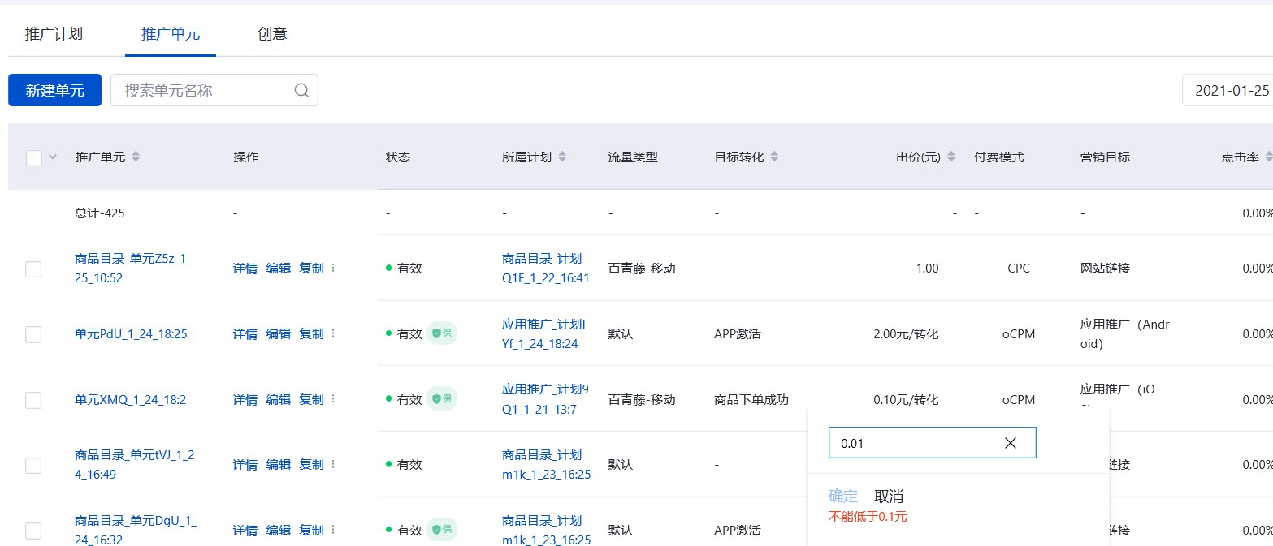The height and width of the screenshot is (546, 1273).
Task: Click the search magnifier icon
Action: pos(301,90)
